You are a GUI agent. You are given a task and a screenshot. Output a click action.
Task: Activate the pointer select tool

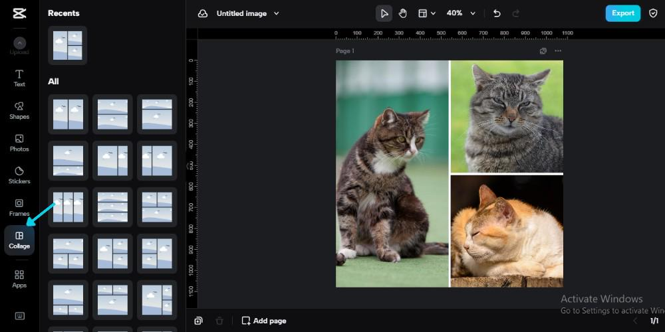point(384,13)
